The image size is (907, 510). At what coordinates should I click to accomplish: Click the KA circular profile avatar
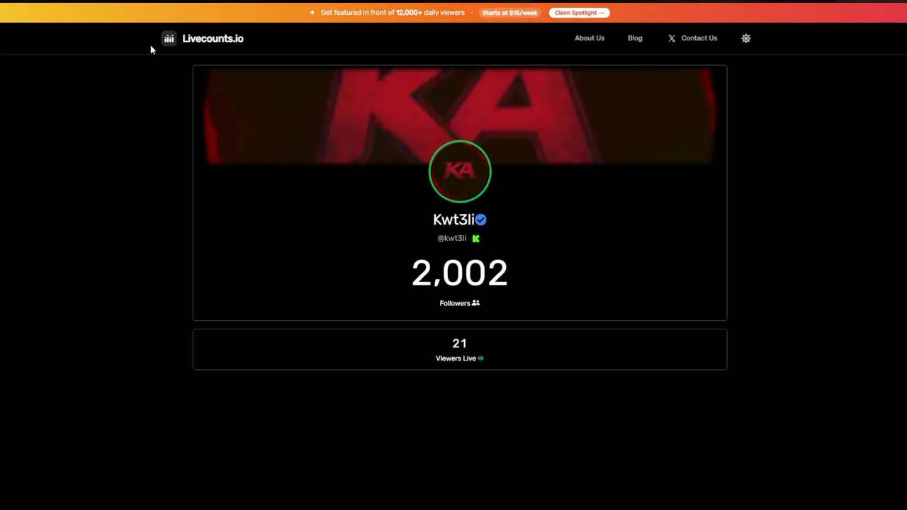[460, 171]
